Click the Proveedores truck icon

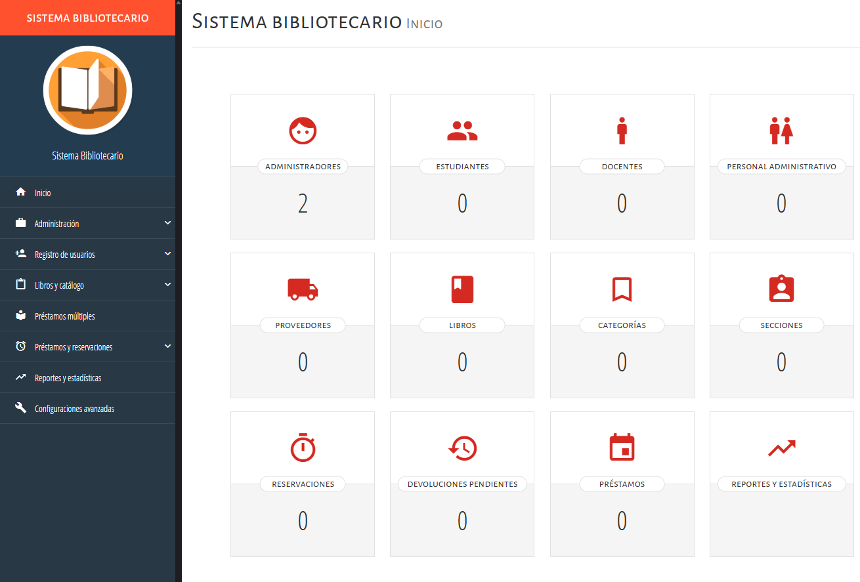[303, 289]
